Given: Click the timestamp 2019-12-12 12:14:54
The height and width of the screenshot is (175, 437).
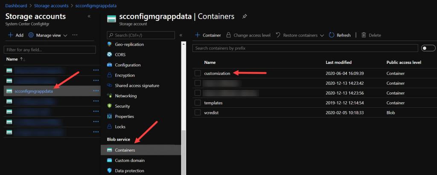Looking at the screenshot, I should tap(345, 103).
